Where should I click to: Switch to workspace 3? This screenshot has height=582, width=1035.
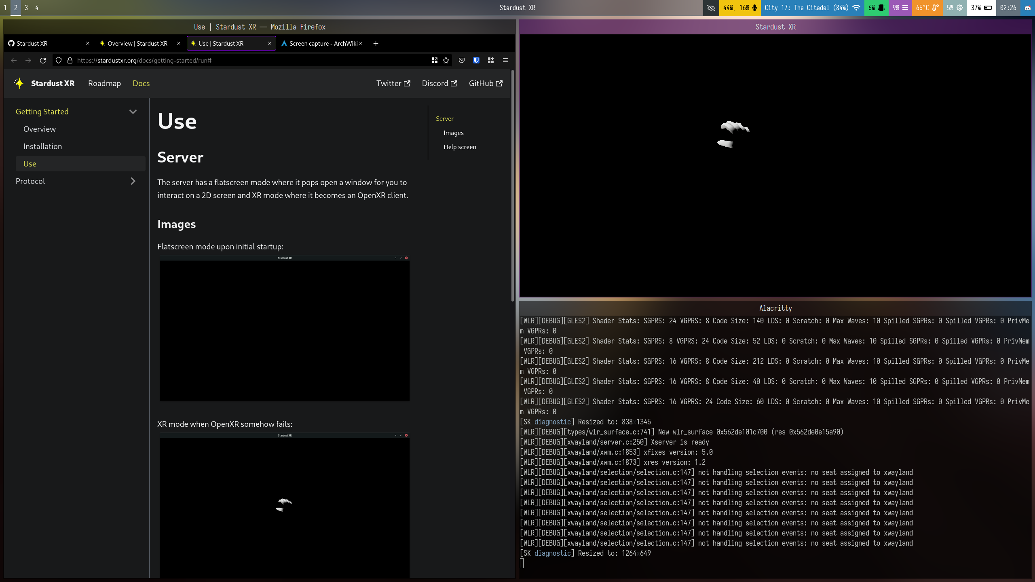(26, 8)
